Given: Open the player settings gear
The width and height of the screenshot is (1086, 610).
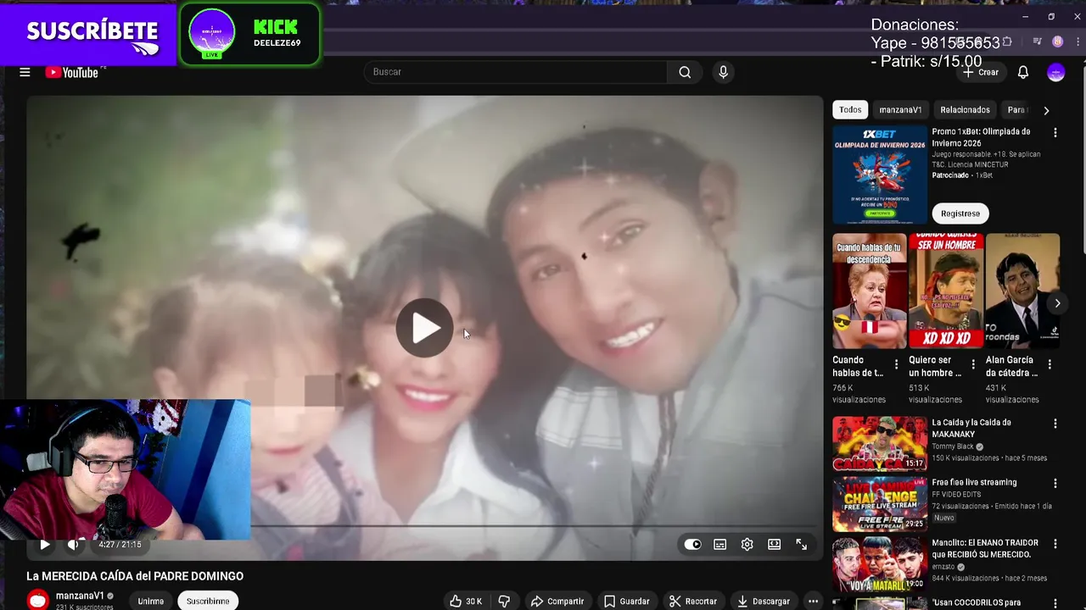Looking at the screenshot, I should [x=747, y=544].
